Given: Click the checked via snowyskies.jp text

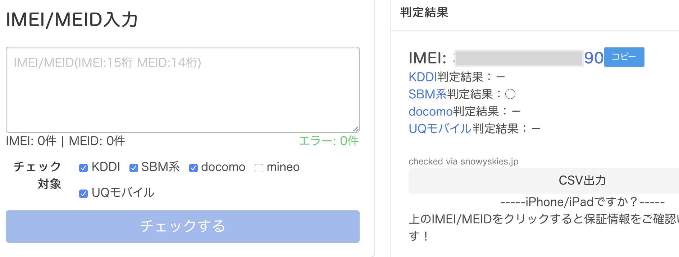Looking at the screenshot, I should click(463, 162).
